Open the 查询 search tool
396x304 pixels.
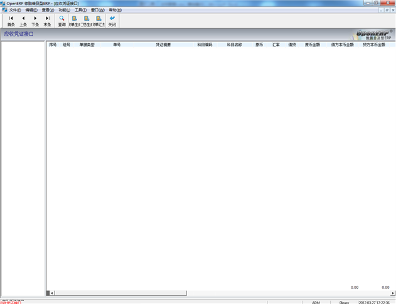coord(62,21)
